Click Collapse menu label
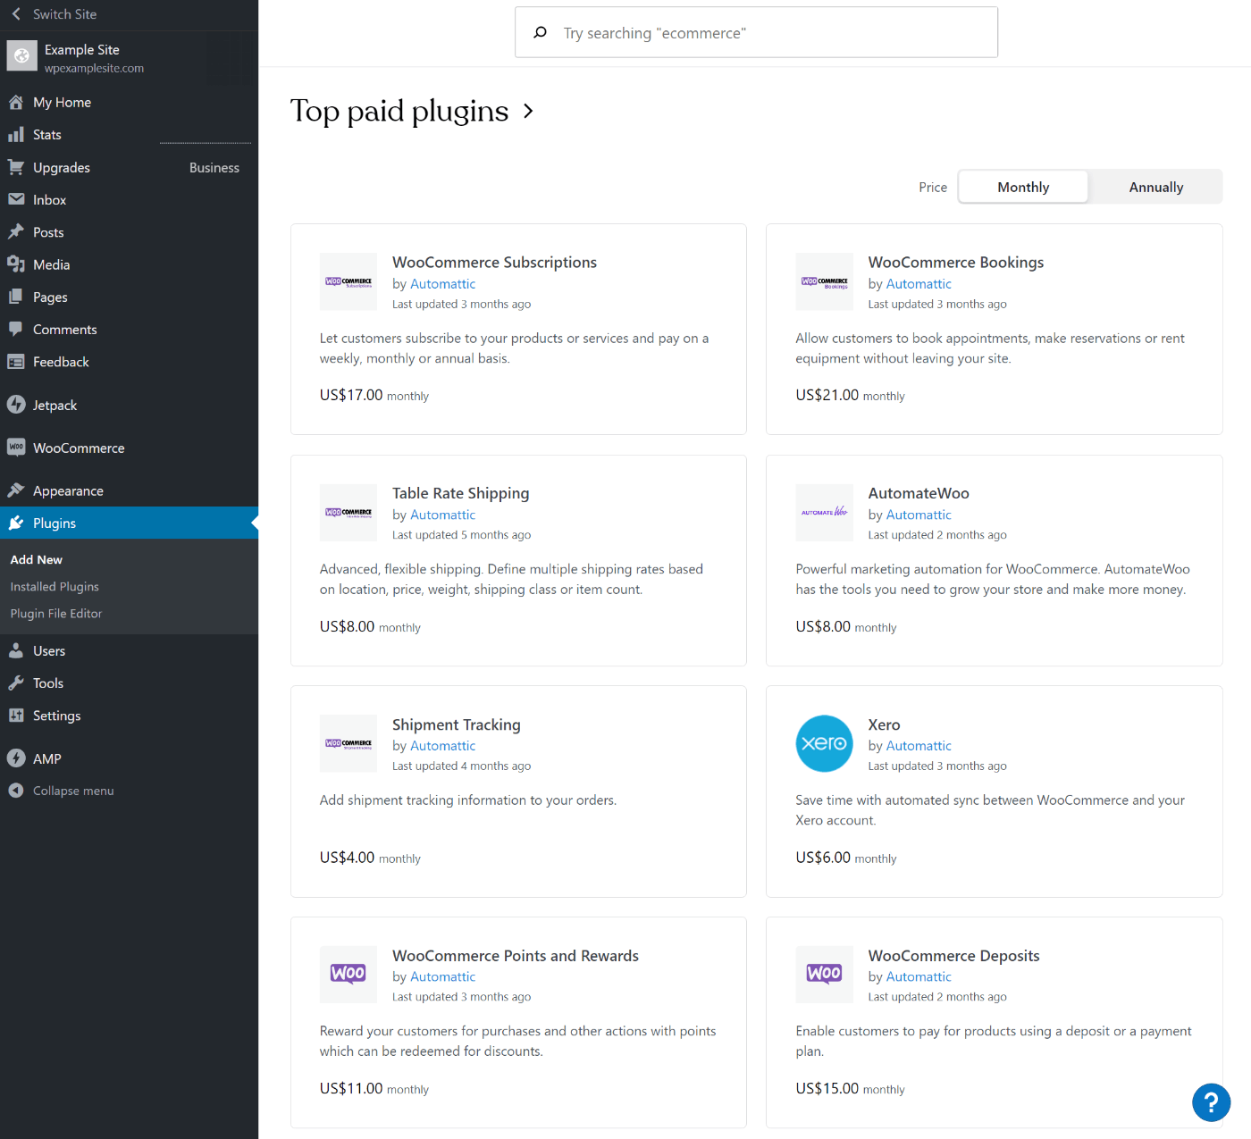Screen dimensions: 1251x1139 click(x=73, y=791)
